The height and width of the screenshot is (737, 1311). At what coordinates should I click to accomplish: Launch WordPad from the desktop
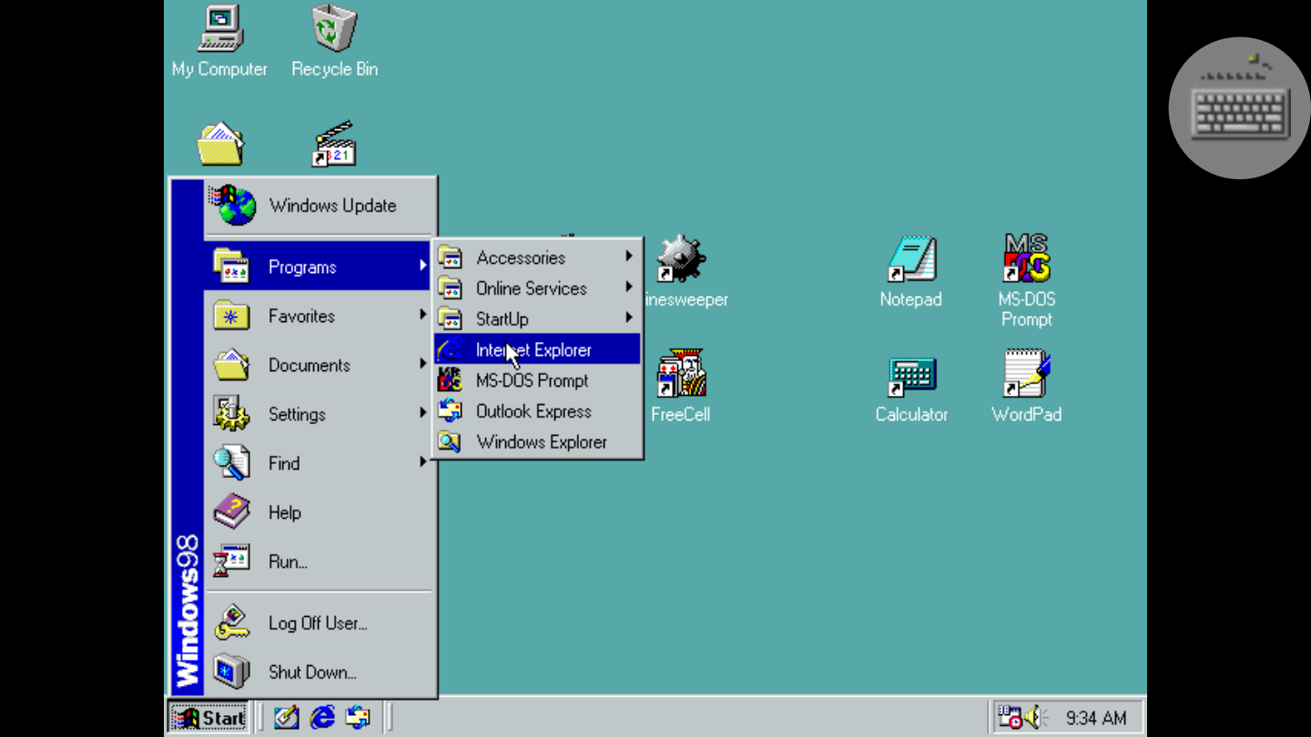pos(1026,376)
